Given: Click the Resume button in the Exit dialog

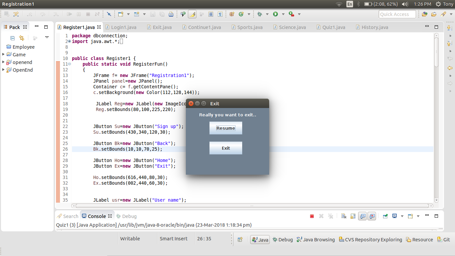Looking at the screenshot, I should tap(226, 128).
